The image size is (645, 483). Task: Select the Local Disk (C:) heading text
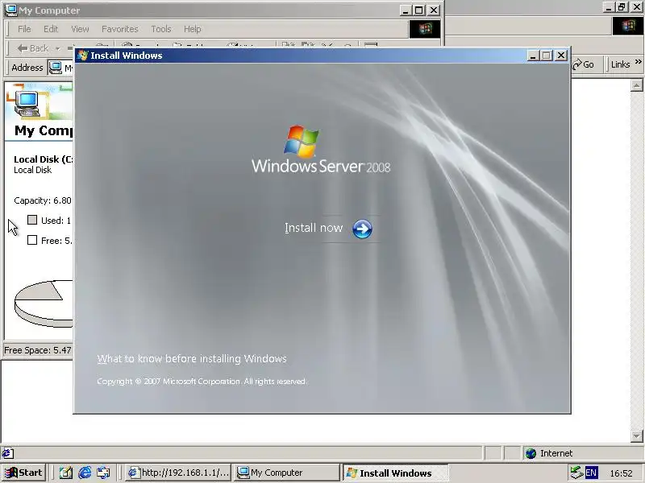coord(44,159)
